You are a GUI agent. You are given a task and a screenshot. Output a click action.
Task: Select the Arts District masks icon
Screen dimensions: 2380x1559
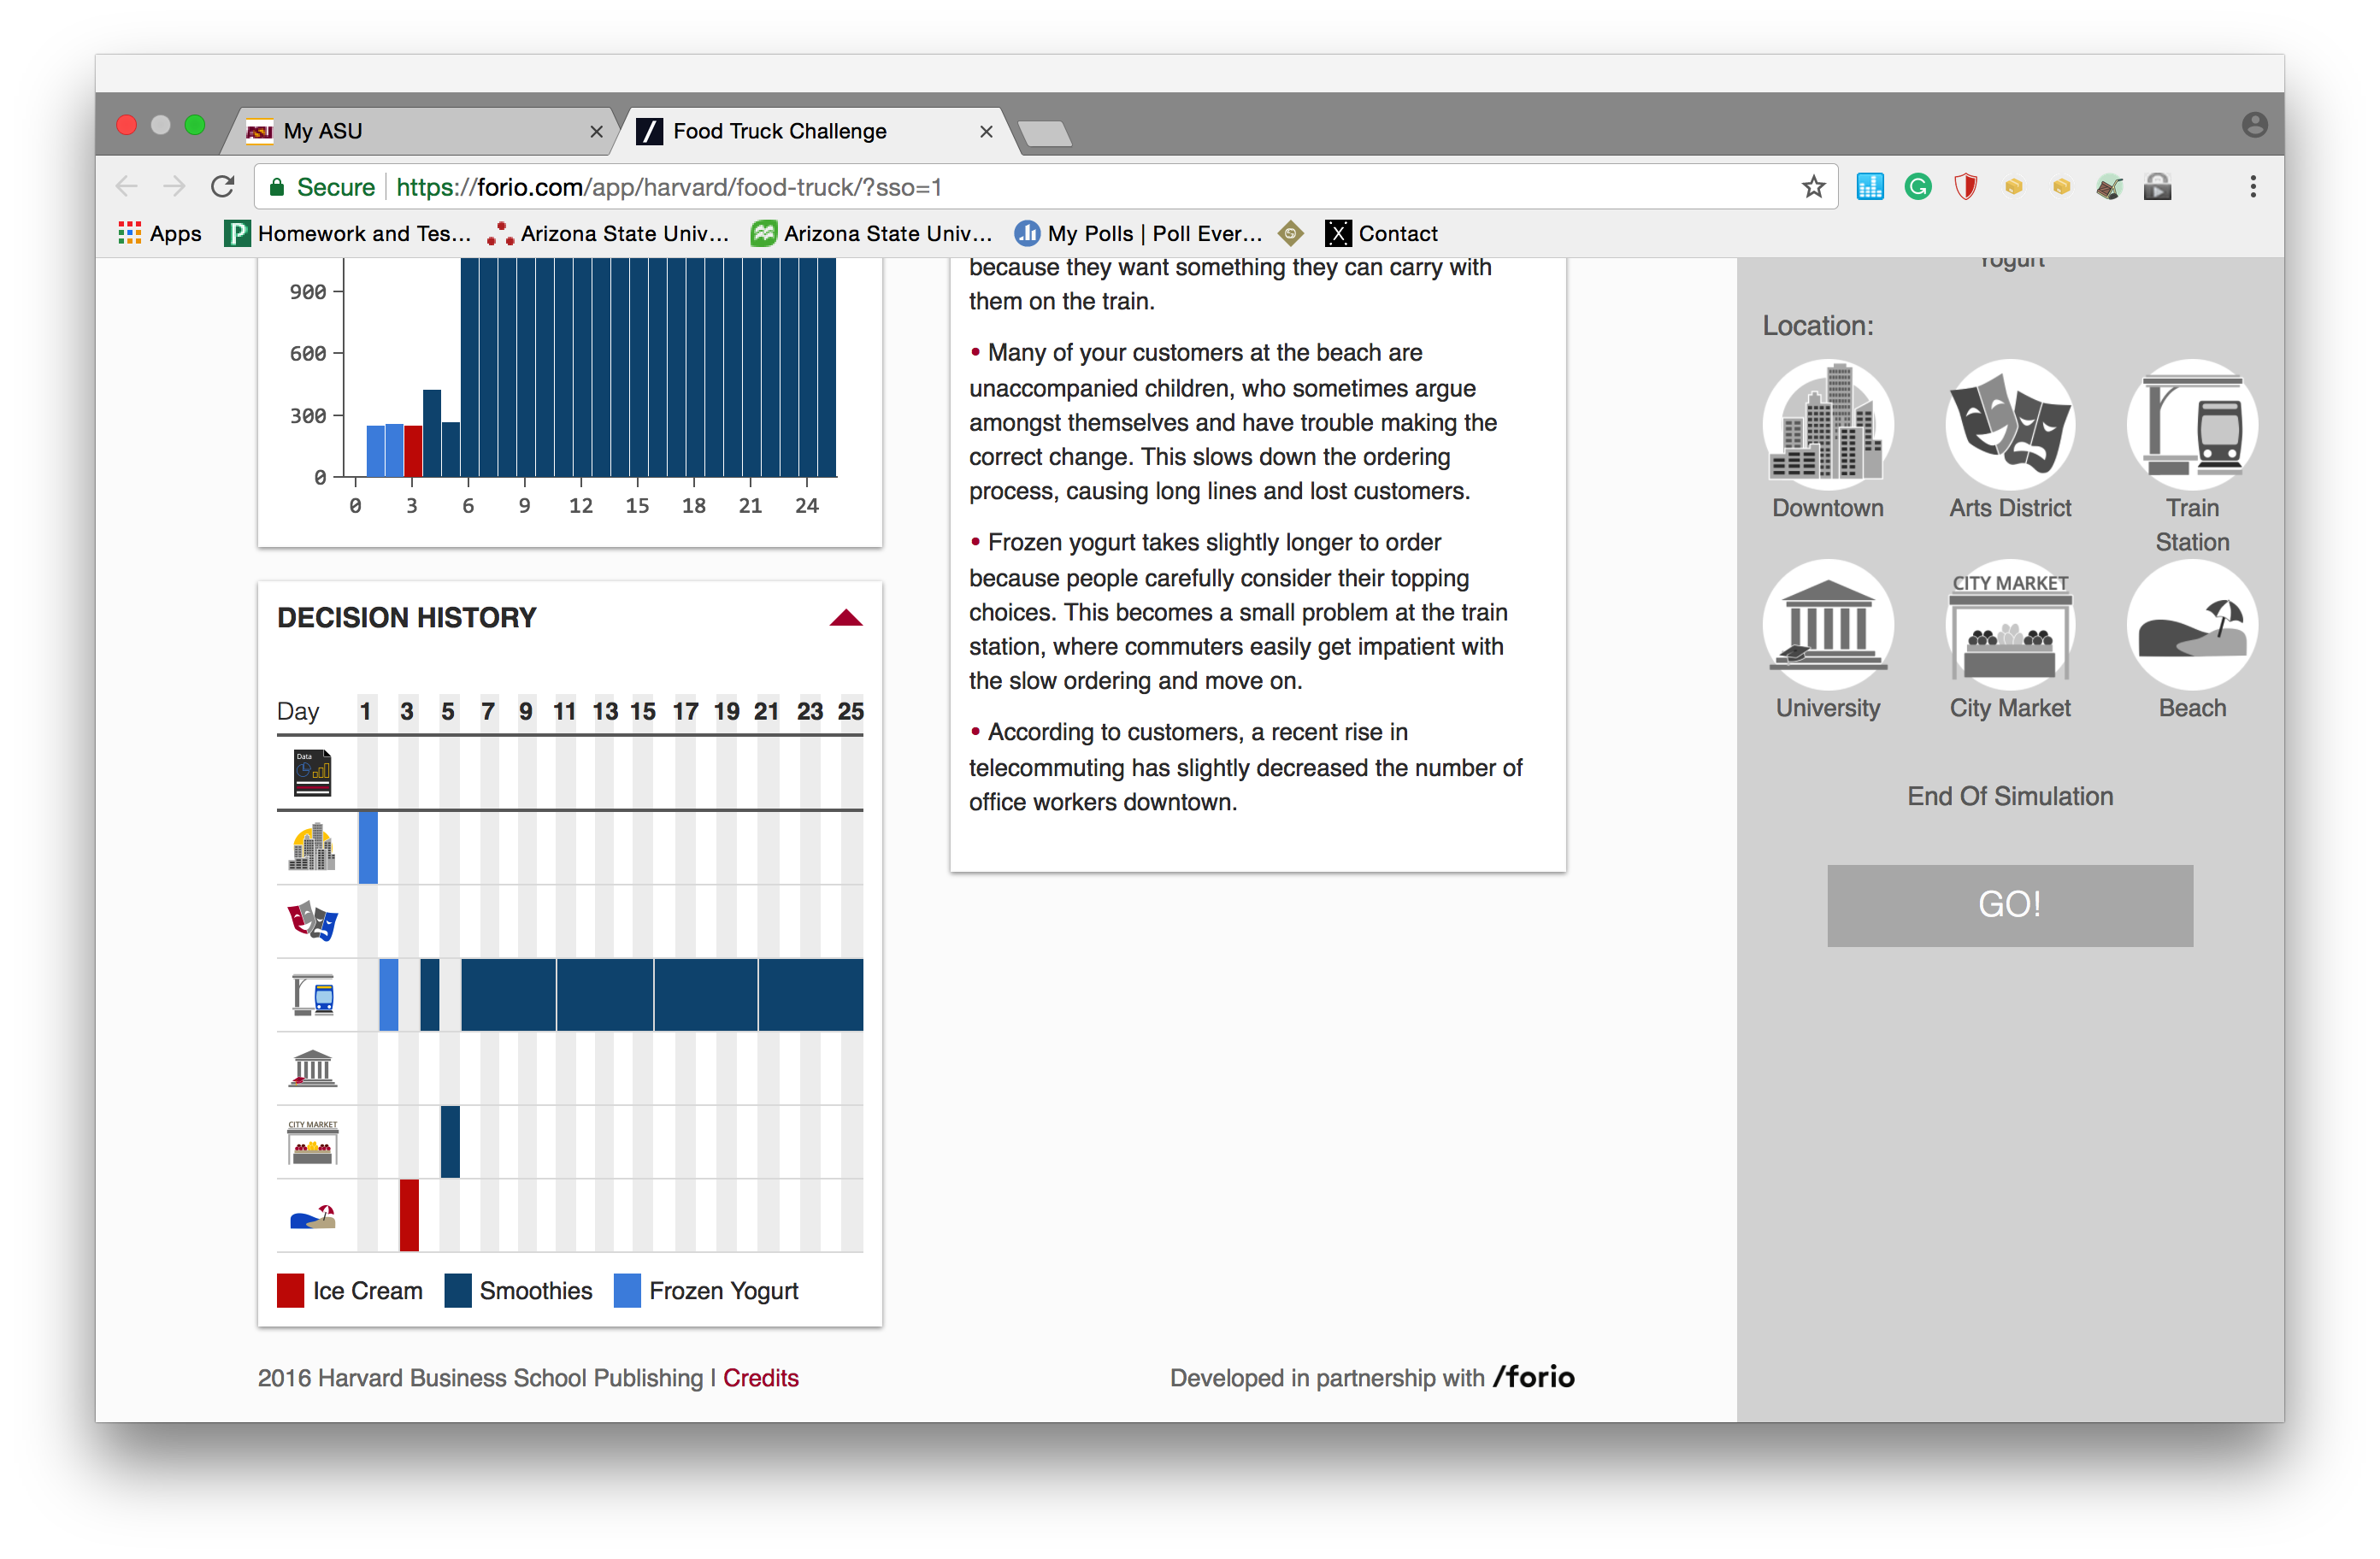click(2010, 425)
